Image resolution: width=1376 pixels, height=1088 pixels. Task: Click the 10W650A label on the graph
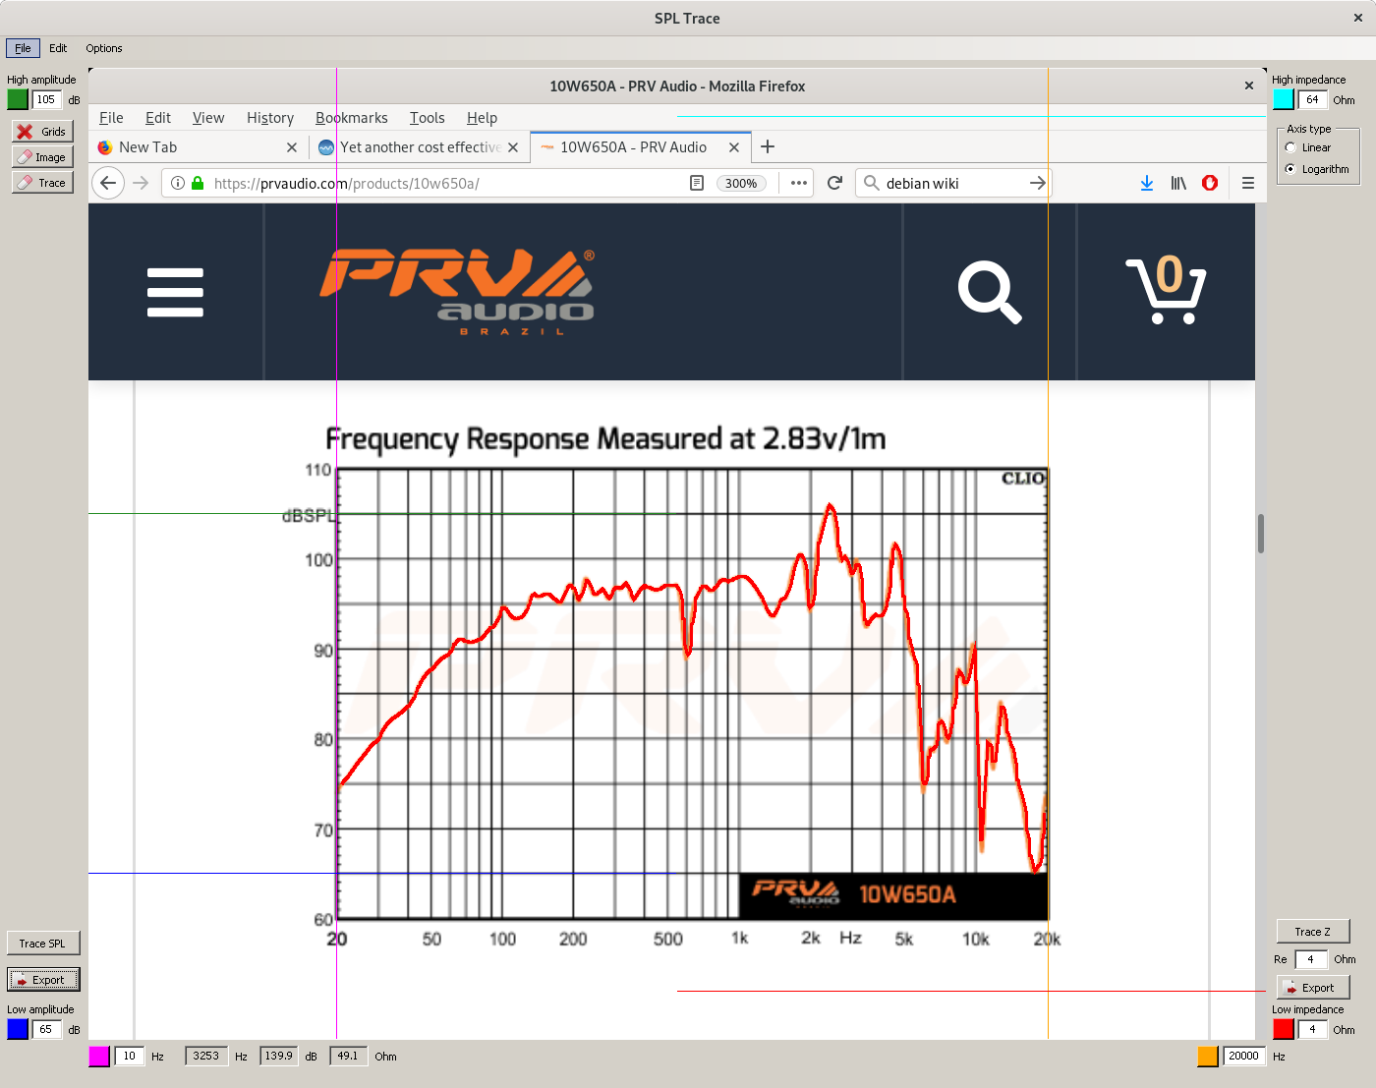pyautogui.click(x=907, y=894)
